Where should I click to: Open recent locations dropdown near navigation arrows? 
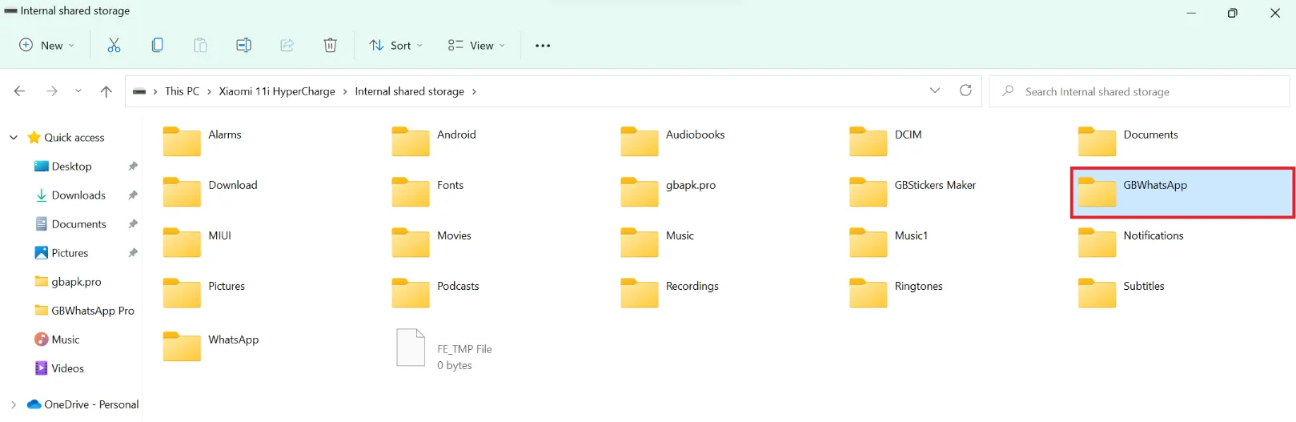pos(78,91)
